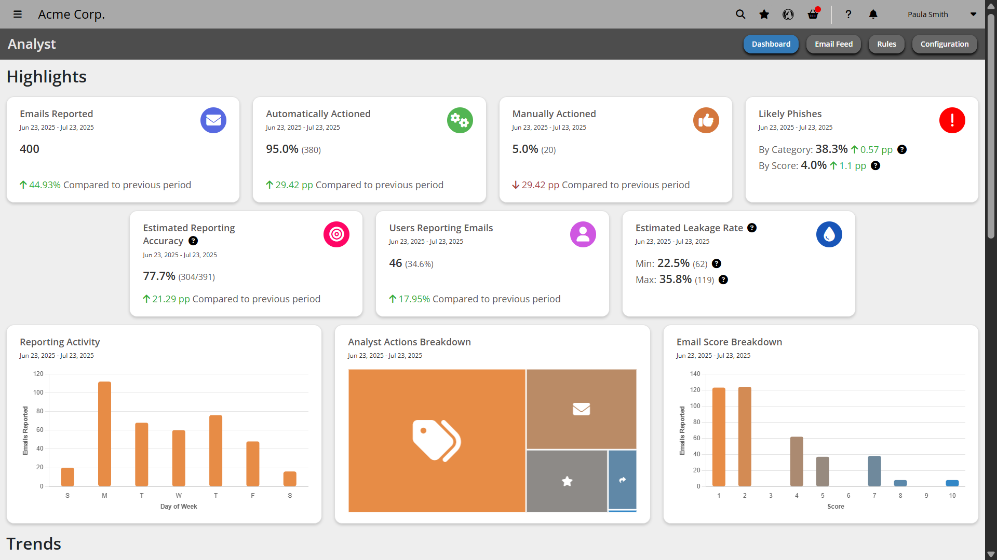
Task: Click the envelope treemap block
Action: 581,409
